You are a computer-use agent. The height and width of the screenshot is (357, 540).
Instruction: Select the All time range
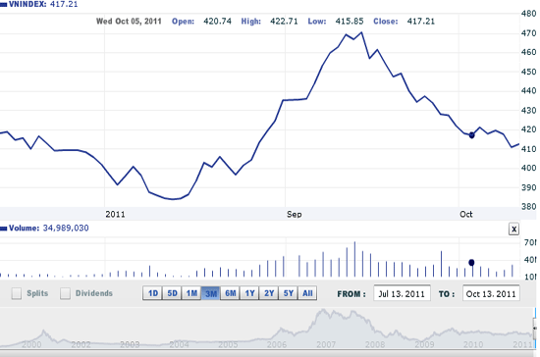pyautogui.click(x=307, y=293)
